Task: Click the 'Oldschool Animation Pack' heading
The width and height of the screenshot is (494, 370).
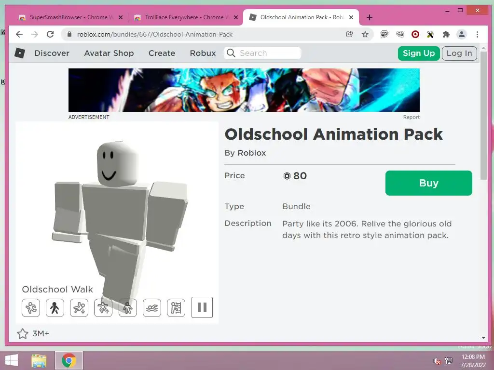Action: [x=334, y=134]
